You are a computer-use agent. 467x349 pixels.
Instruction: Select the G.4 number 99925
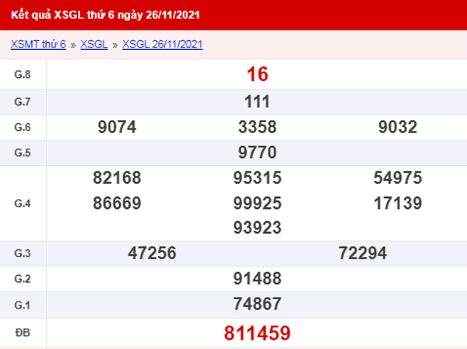(258, 203)
